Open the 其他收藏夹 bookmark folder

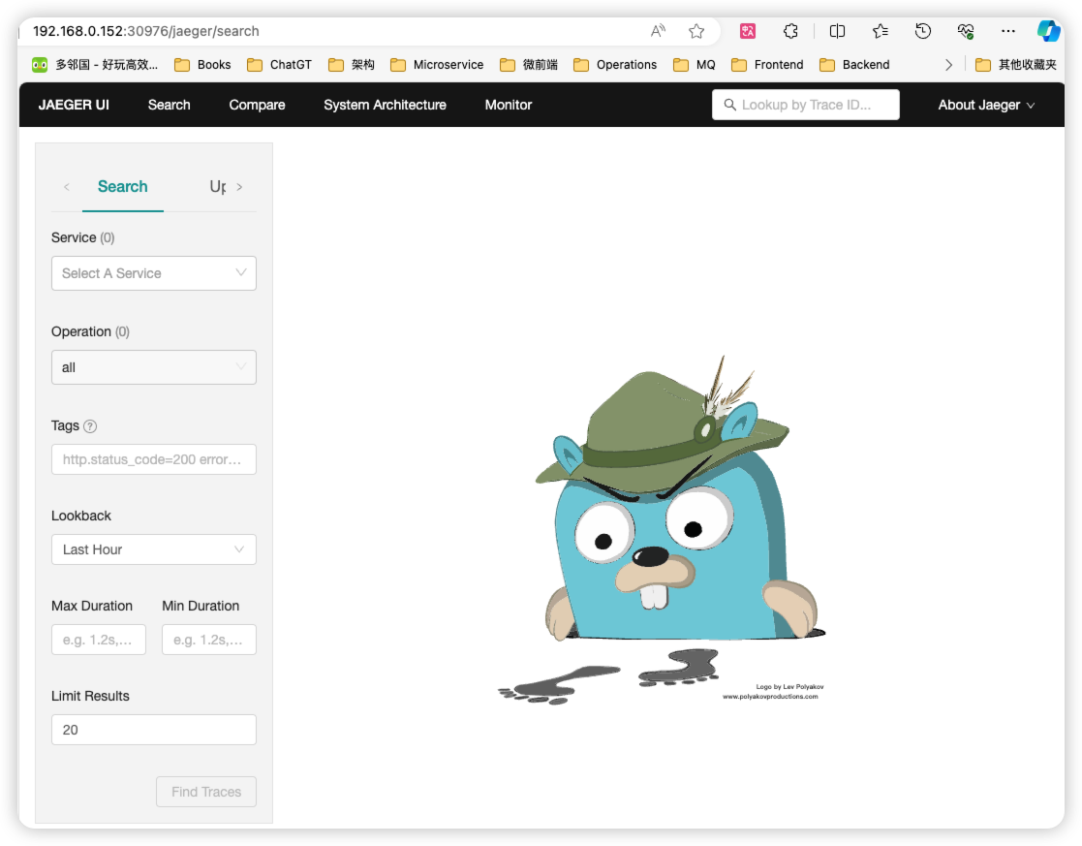(x=1016, y=65)
